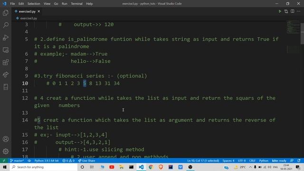Open YouTube app from taskbar
The width and height of the screenshot is (304, 171).
(x=112, y=167)
